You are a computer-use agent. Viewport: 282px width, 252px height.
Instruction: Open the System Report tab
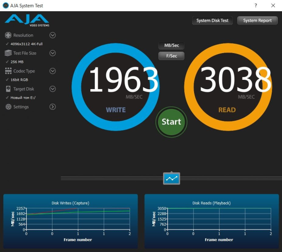coord(258,21)
